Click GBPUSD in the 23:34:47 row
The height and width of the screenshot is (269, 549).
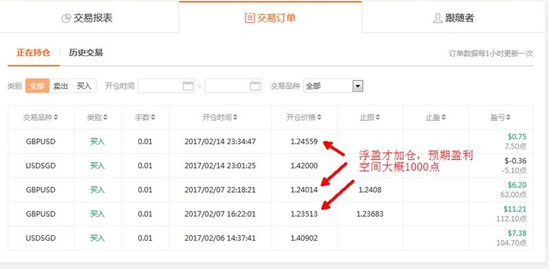point(40,142)
